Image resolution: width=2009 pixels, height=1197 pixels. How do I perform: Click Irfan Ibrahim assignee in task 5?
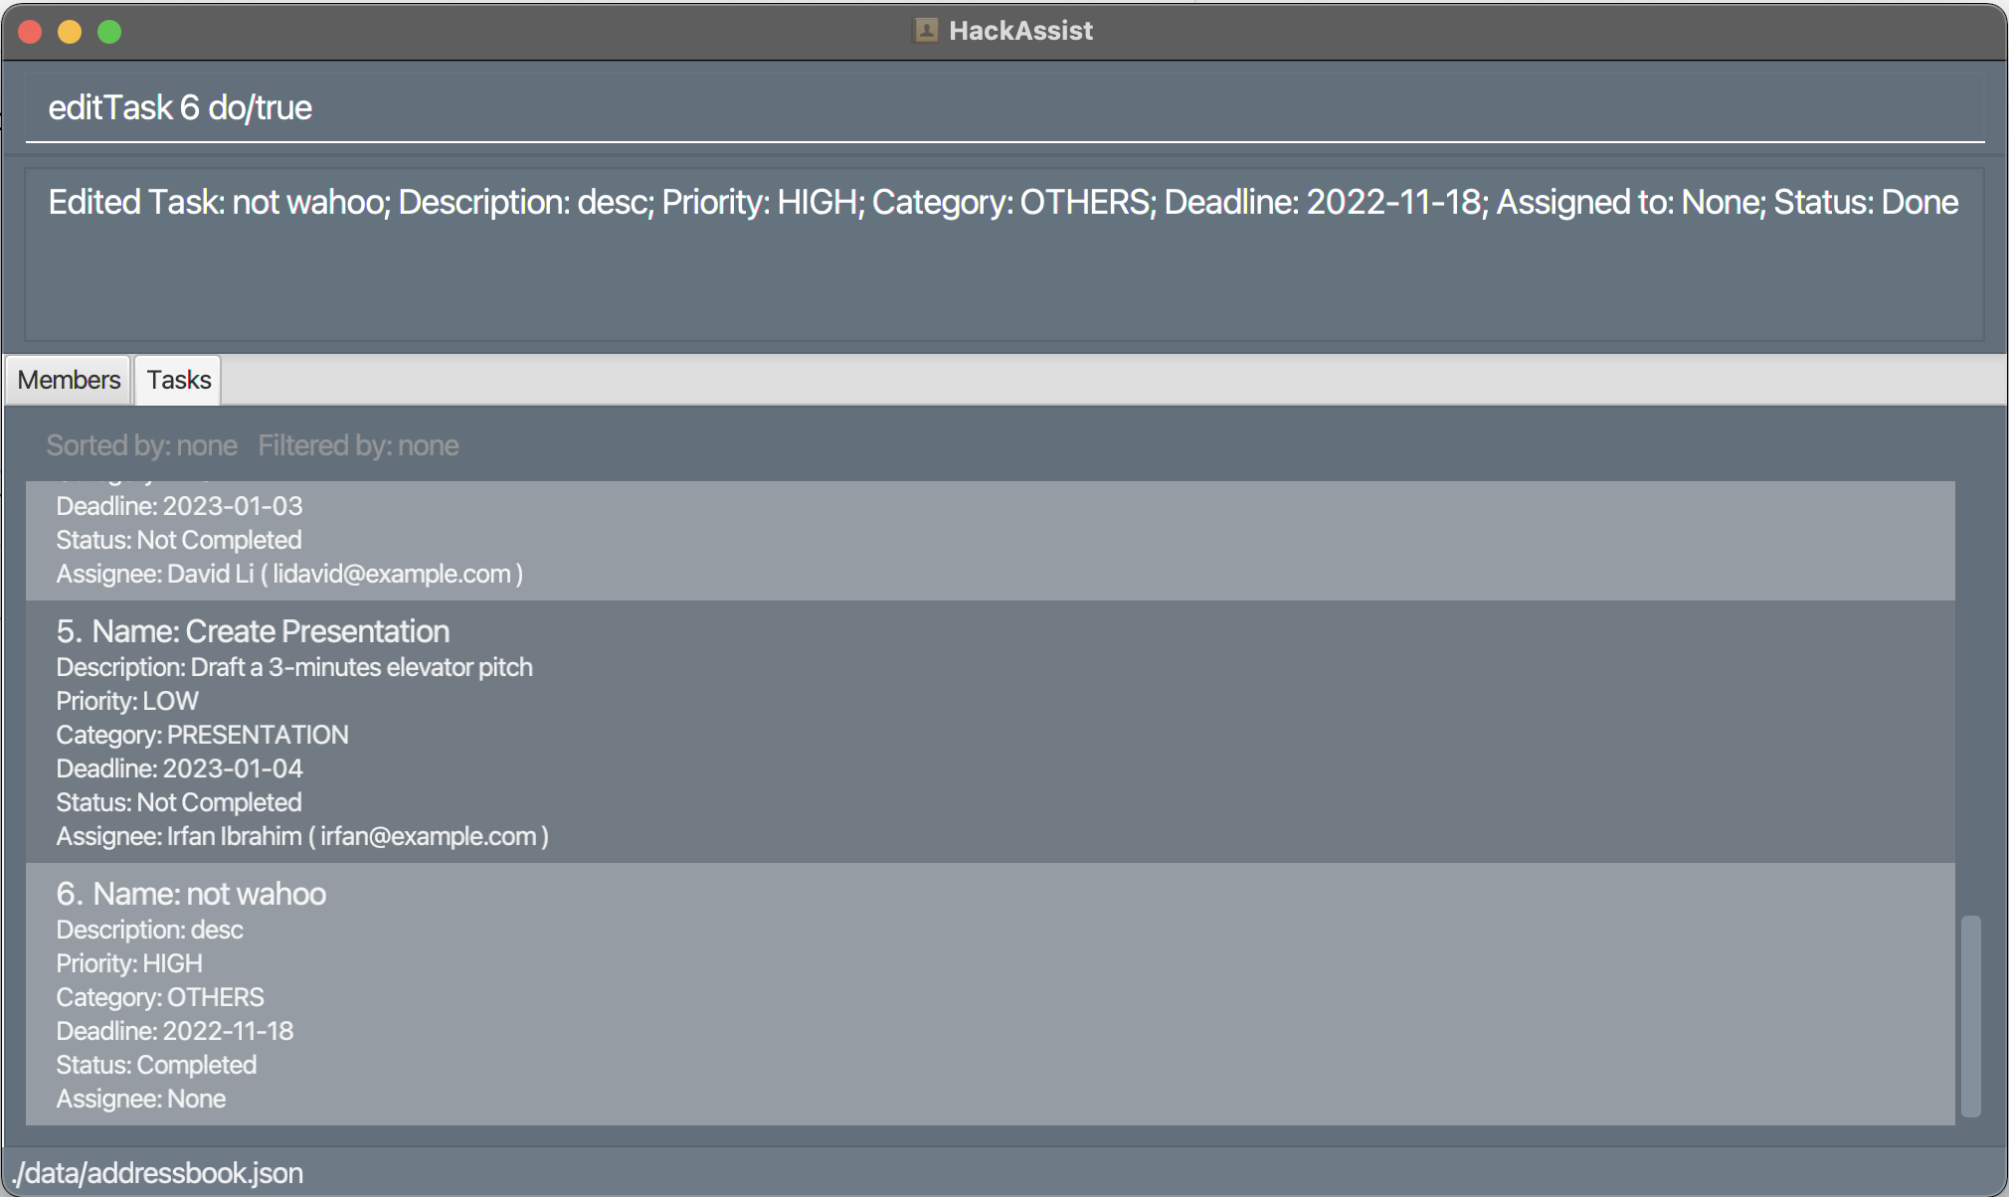(x=302, y=836)
